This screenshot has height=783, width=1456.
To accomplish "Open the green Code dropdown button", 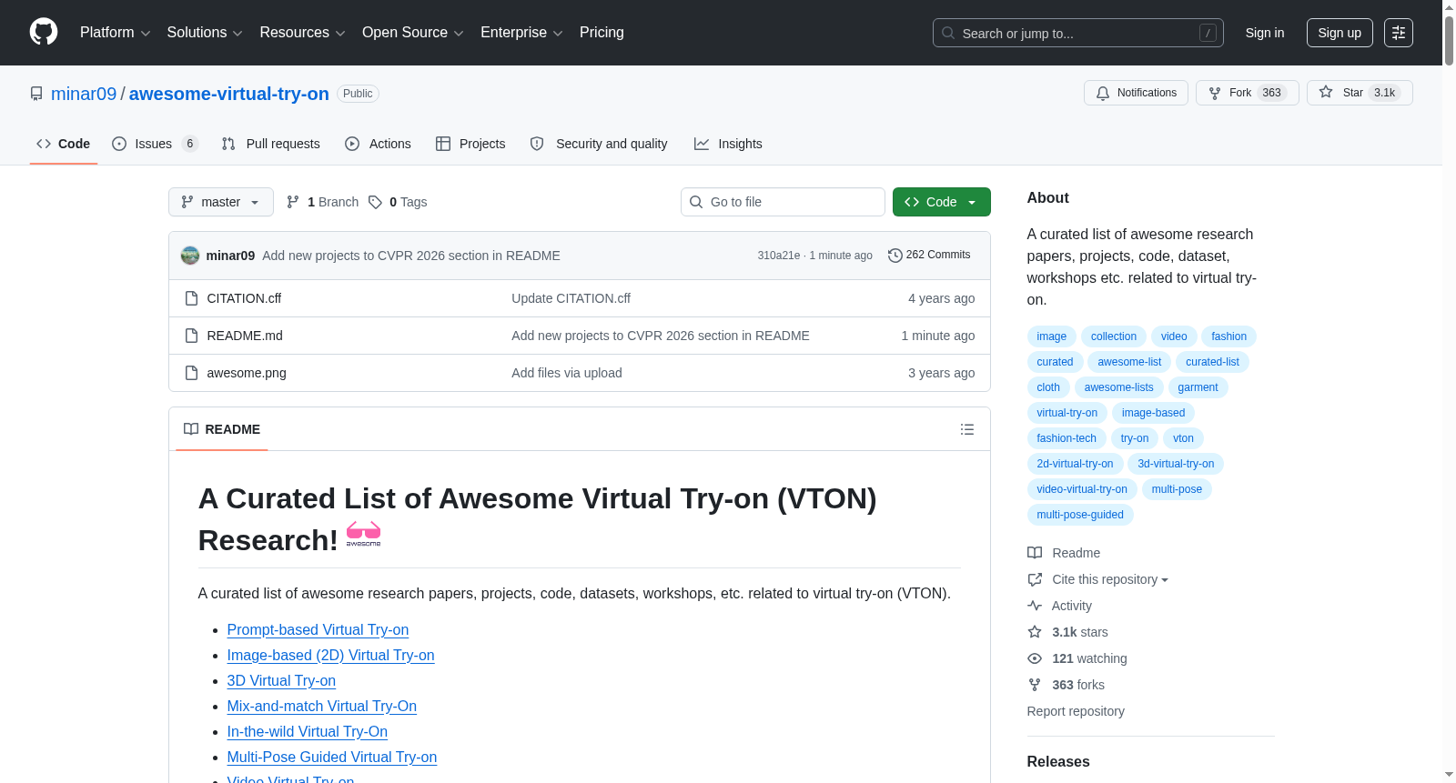I will tap(942, 202).
